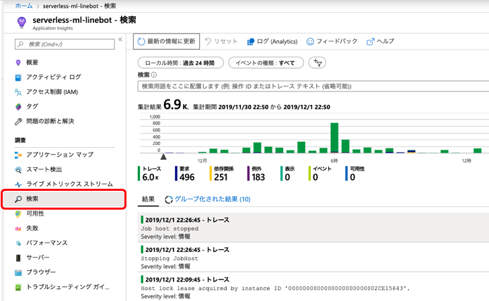Open the ブラウザー icon
Viewport: 489px width, 301px height.
pos(18,273)
